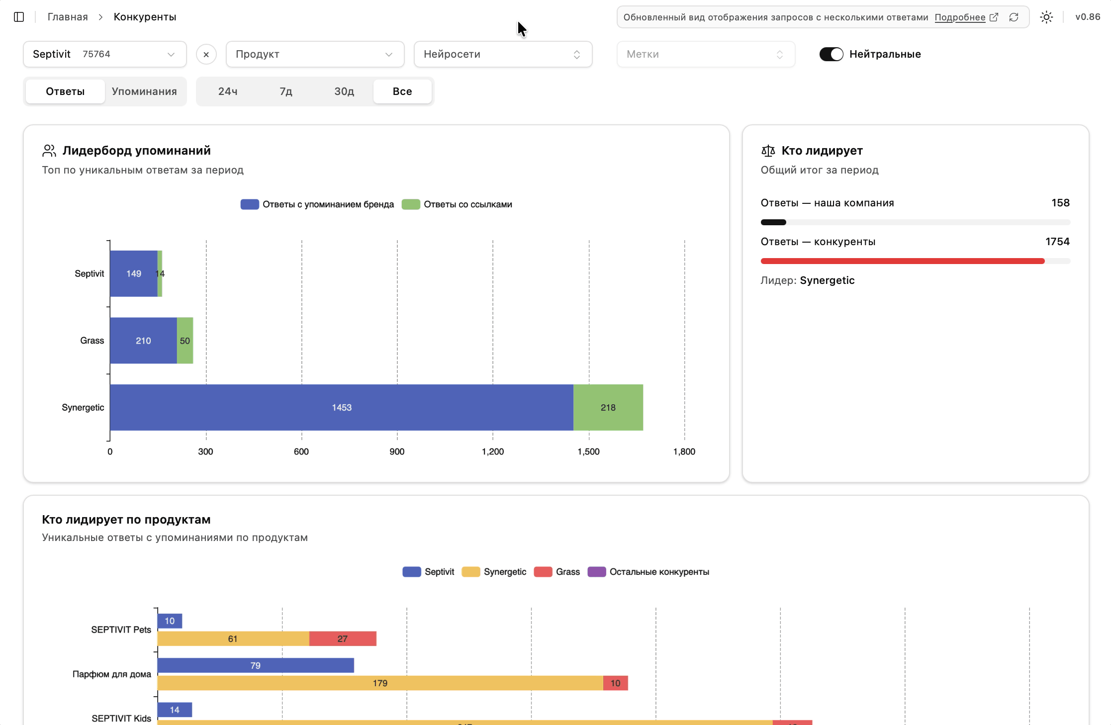This screenshot has width=1111, height=725.
Task: Toggle the Septivit legend swatch in products chart
Action: click(412, 572)
